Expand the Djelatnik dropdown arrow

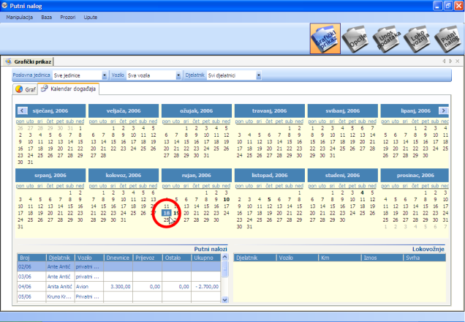(x=259, y=75)
